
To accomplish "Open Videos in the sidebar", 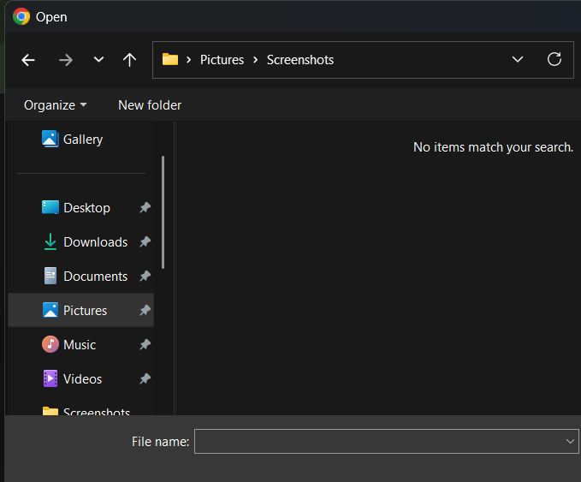I will (80, 379).
